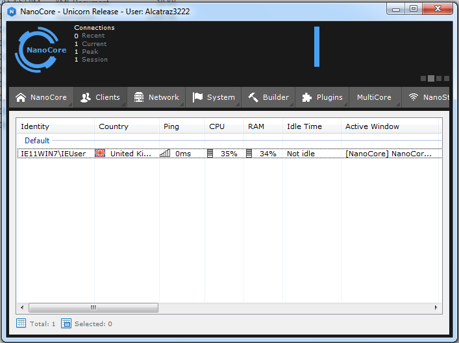459x343 pixels.
Task: Click the wifi icon on NanoSt tab
Action: pyautogui.click(x=414, y=97)
